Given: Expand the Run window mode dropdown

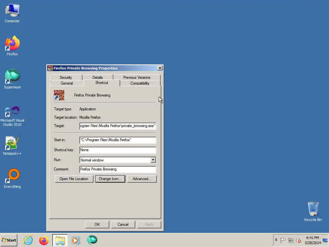Looking at the screenshot, I should [x=153, y=160].
